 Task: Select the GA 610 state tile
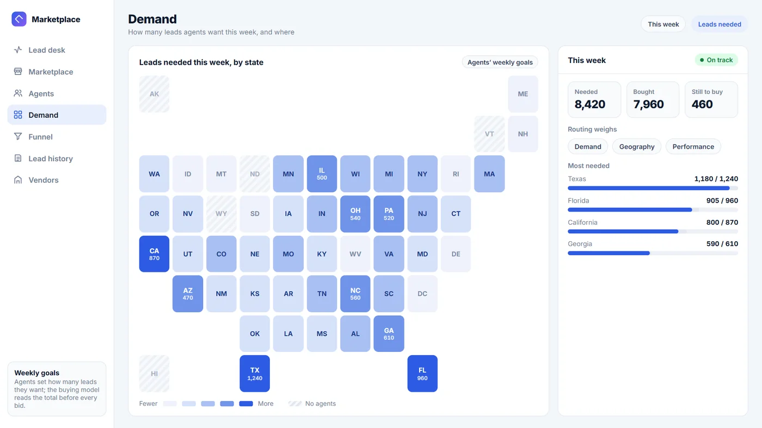389,333
